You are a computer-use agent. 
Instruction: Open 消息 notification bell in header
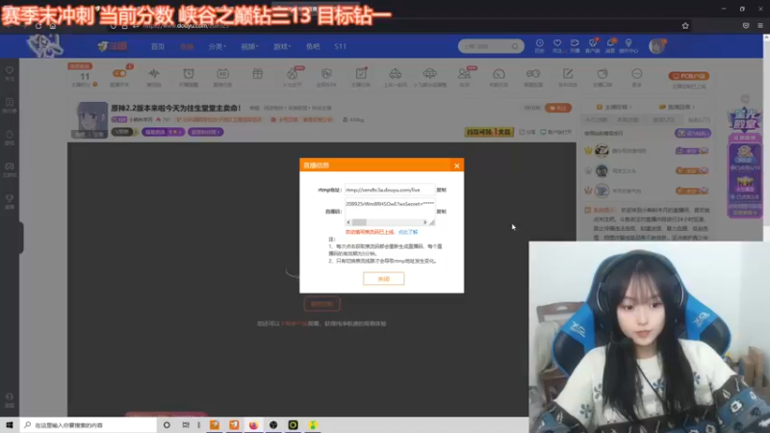[610, 45]
